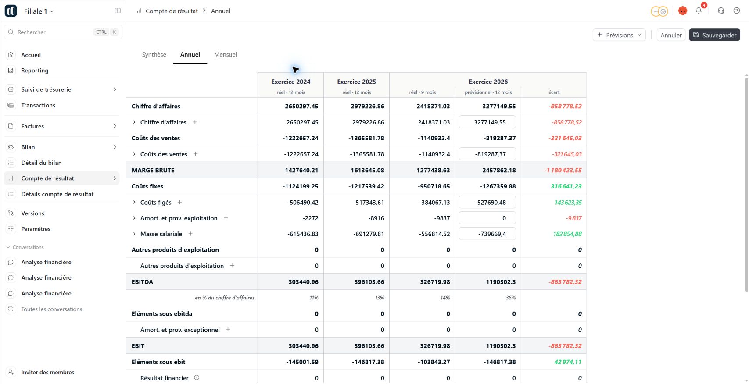Open support headset icon
Viewport: 749px width, 384px height.
pyautogui.click(x=721, y=11)
